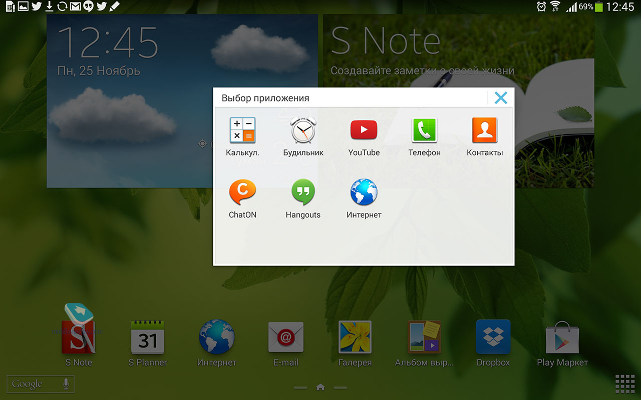
Task: Select the Будильник alarm clock icon
Action: pyautogui.click(x=303, y=131)
